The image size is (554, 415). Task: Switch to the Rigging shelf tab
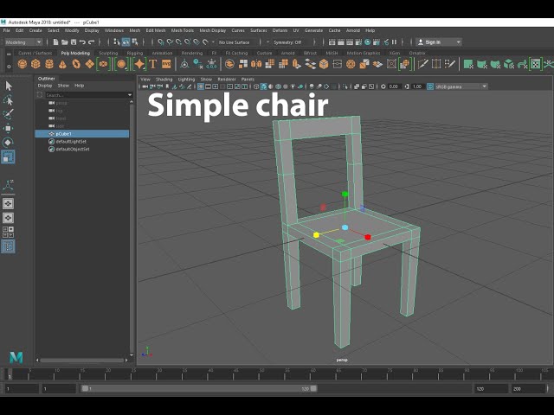(135, 53)
